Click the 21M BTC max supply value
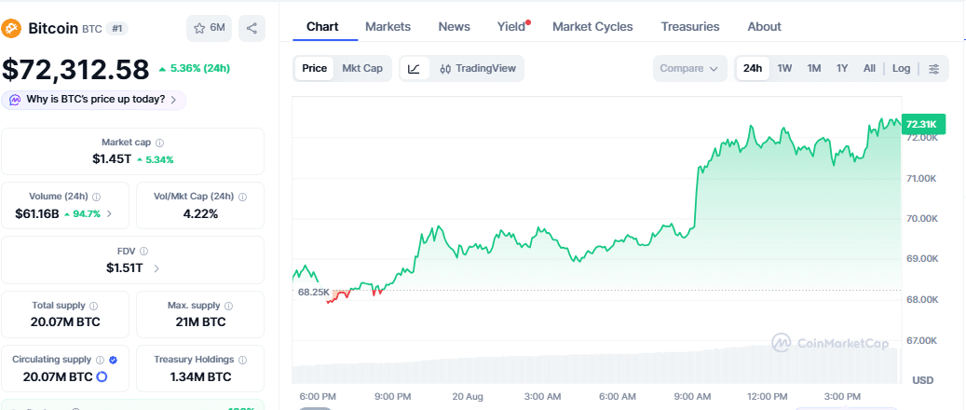The image size is (966, 410). (x=199, y=321)
